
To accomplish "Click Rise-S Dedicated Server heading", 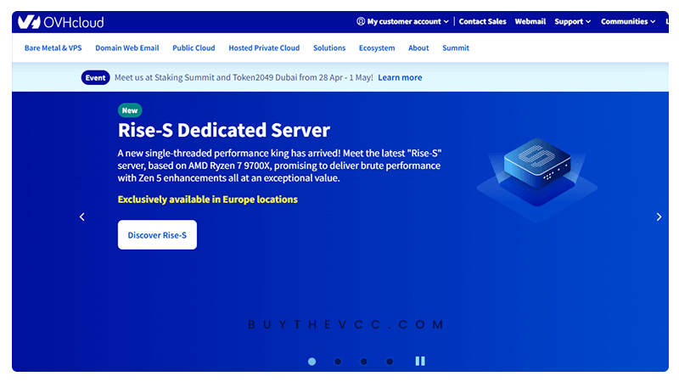I will (x=224, y=130).
